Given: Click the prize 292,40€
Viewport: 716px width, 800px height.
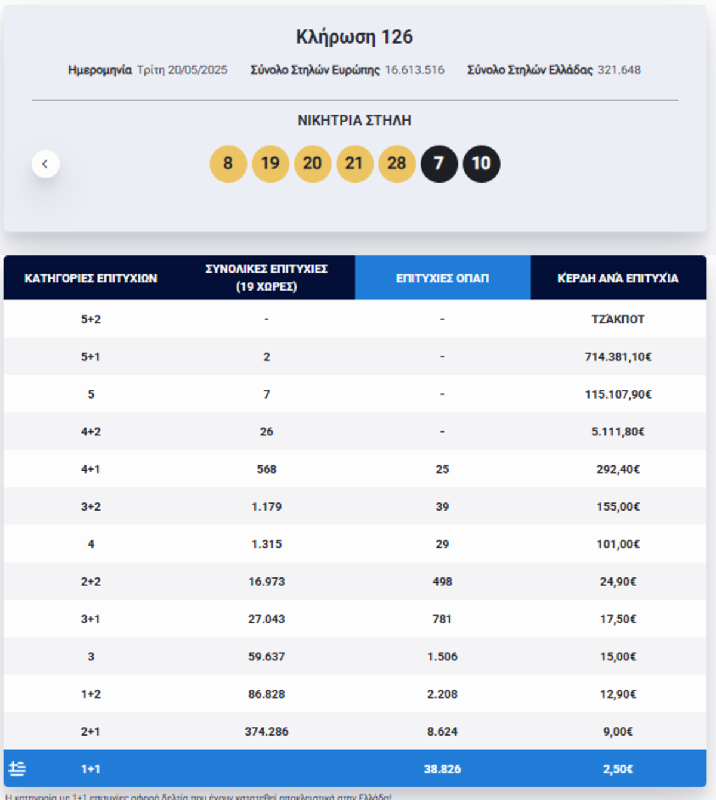Looking at the screenshot, I should [618, 470].
